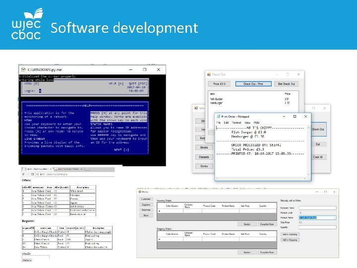Click the OfferID input field on web page
Image resolution: width=357 pixels, height=268 pixels.
[x=36, y=257]
